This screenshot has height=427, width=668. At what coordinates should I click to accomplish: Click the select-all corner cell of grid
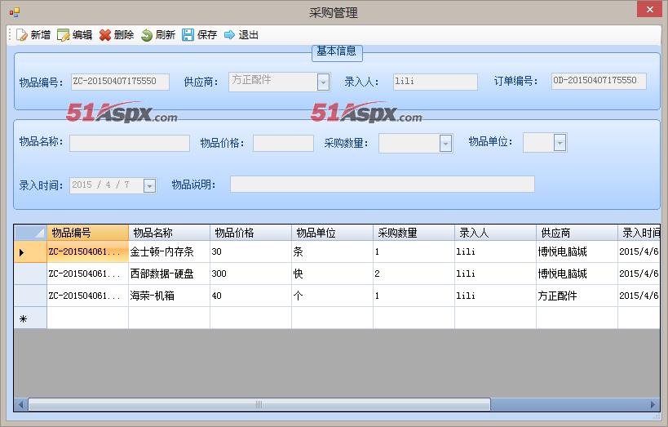30,233
